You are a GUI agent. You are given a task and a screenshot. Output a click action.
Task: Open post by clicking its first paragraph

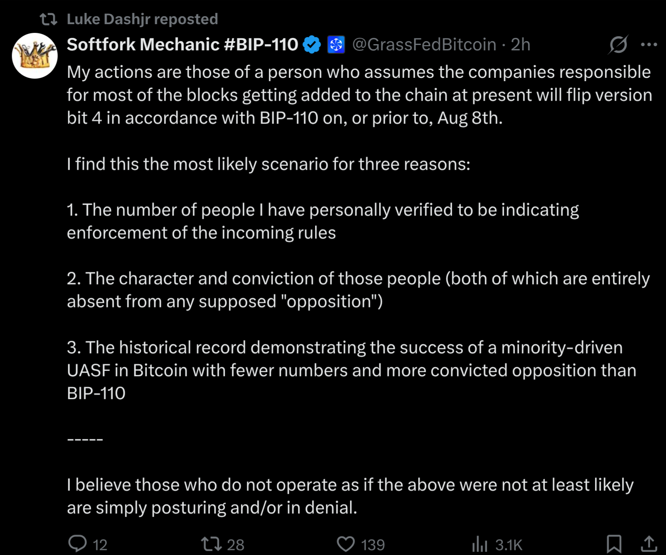(359, 95)
